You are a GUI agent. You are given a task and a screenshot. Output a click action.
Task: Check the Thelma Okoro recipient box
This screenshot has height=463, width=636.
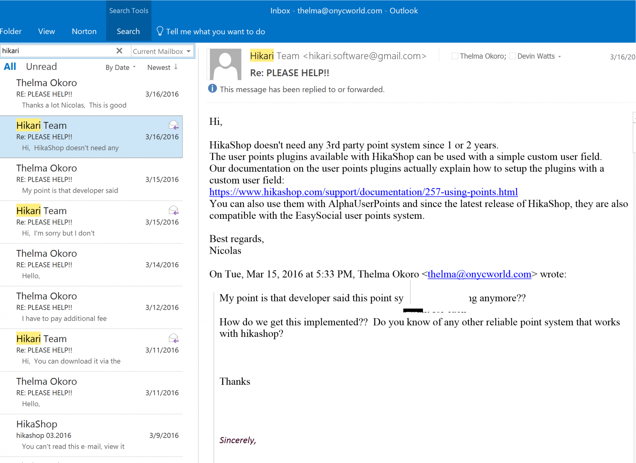tap(455, 56)
